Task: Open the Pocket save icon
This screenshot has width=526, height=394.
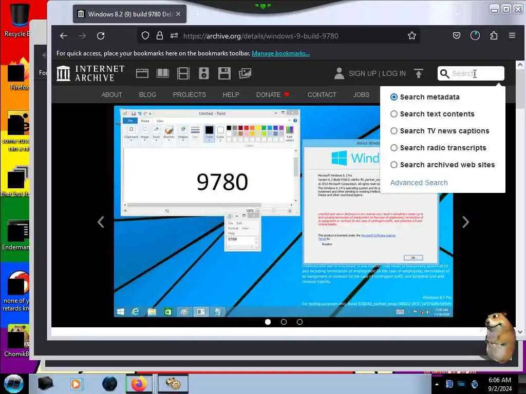Action: point(457,35)
